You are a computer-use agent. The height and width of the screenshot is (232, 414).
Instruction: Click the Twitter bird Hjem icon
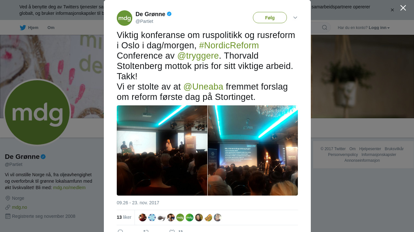tap(23, 28)
